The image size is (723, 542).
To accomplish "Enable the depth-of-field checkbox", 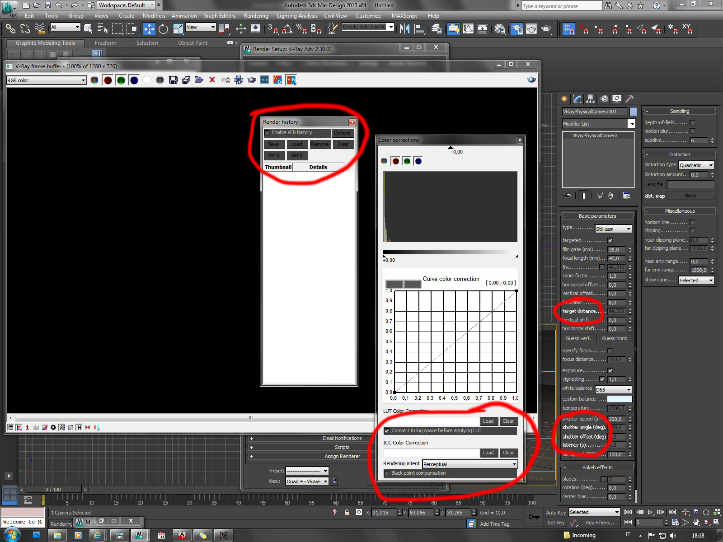I will 692,122.
